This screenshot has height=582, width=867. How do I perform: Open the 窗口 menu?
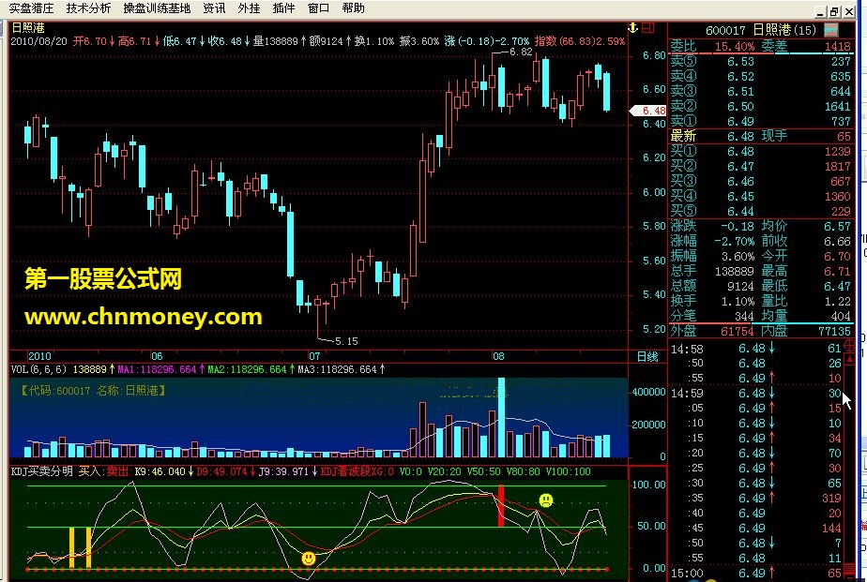tap(318, 8)
